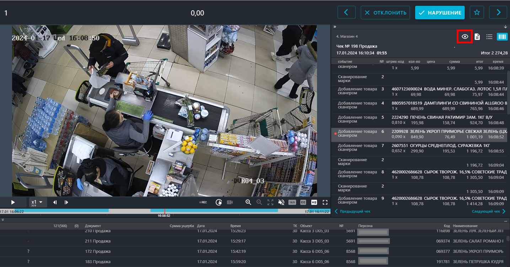Go to Следующий чек

point(488,212)
